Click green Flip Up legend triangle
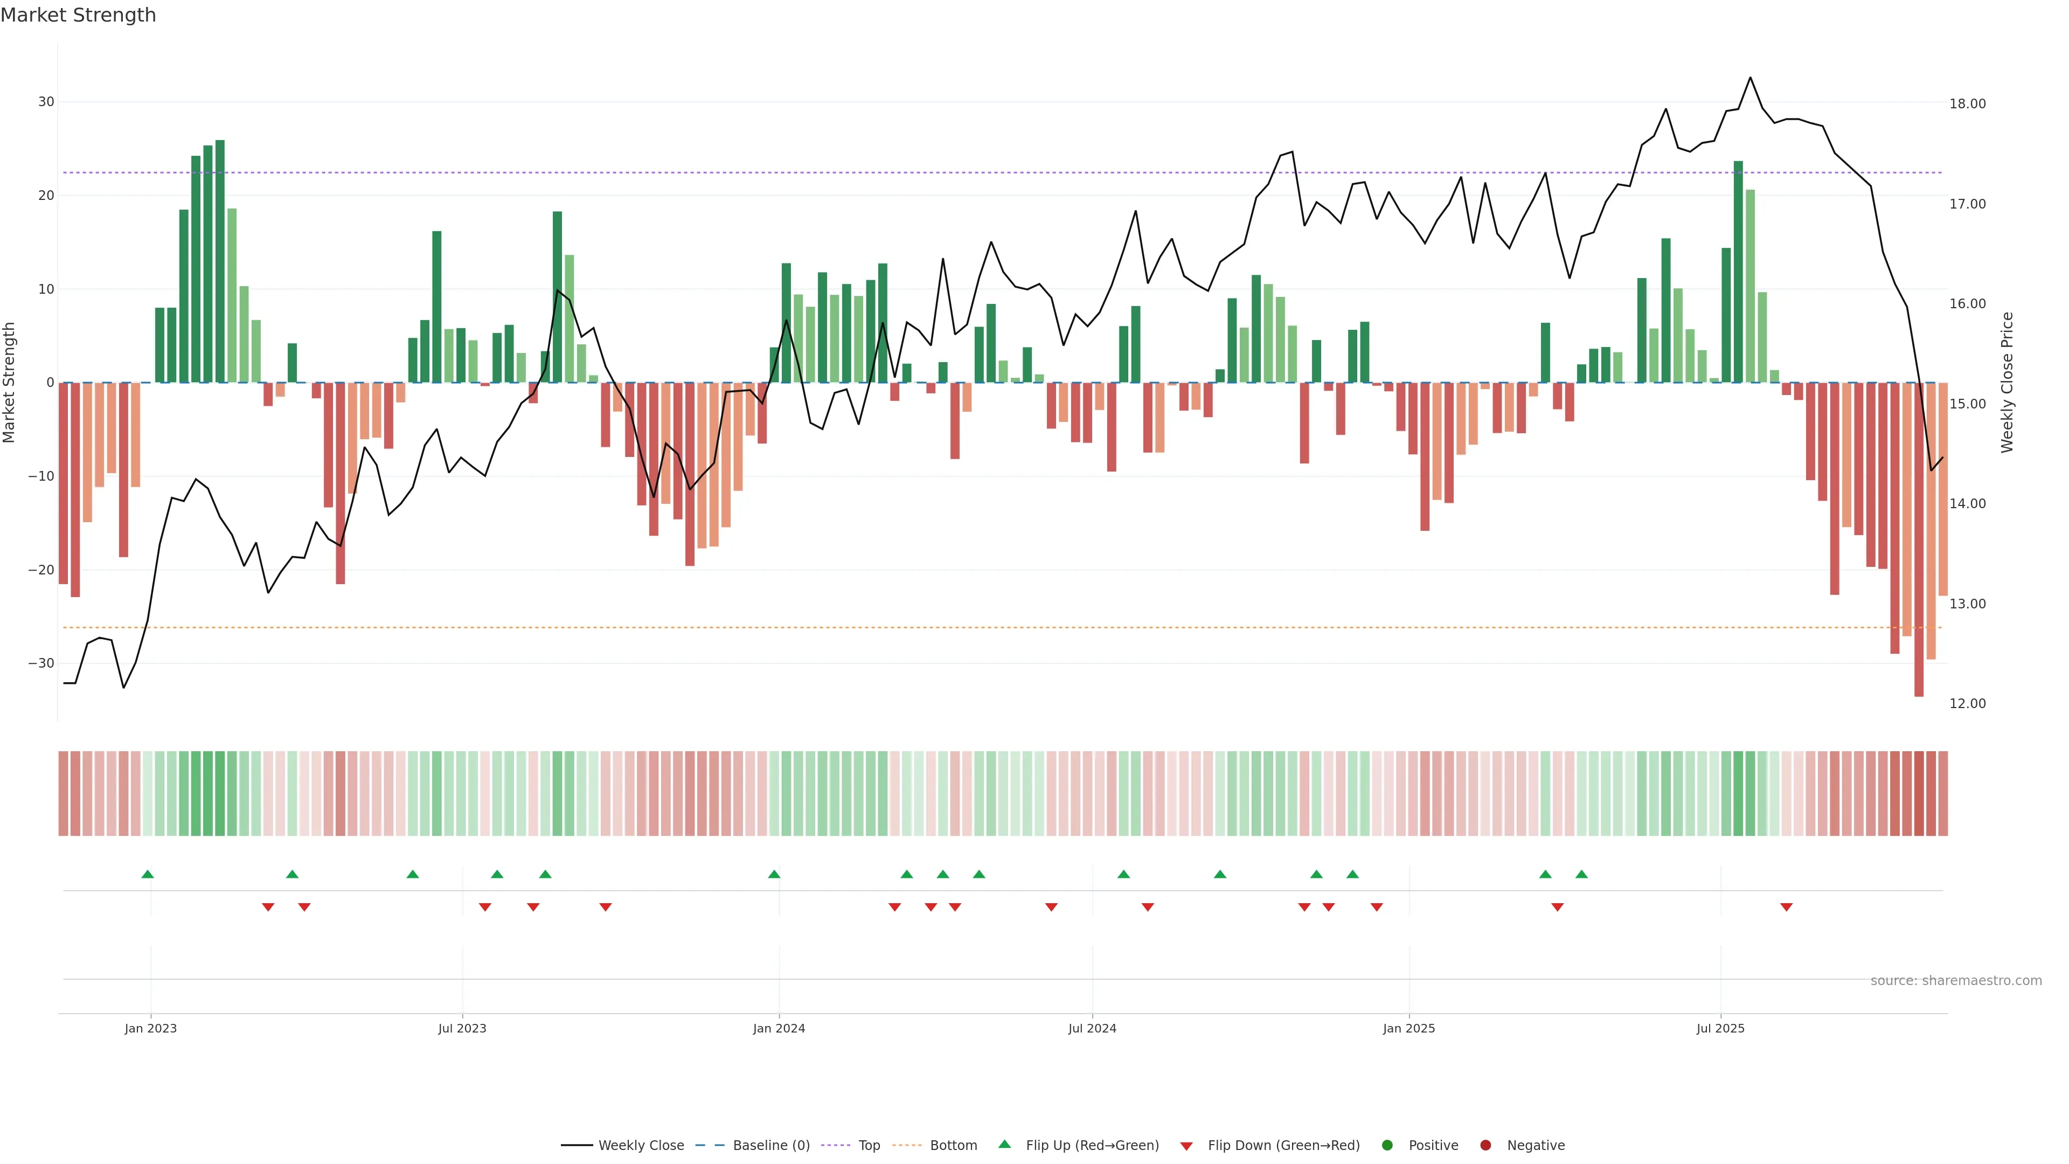 [x=1004, y=1145]
